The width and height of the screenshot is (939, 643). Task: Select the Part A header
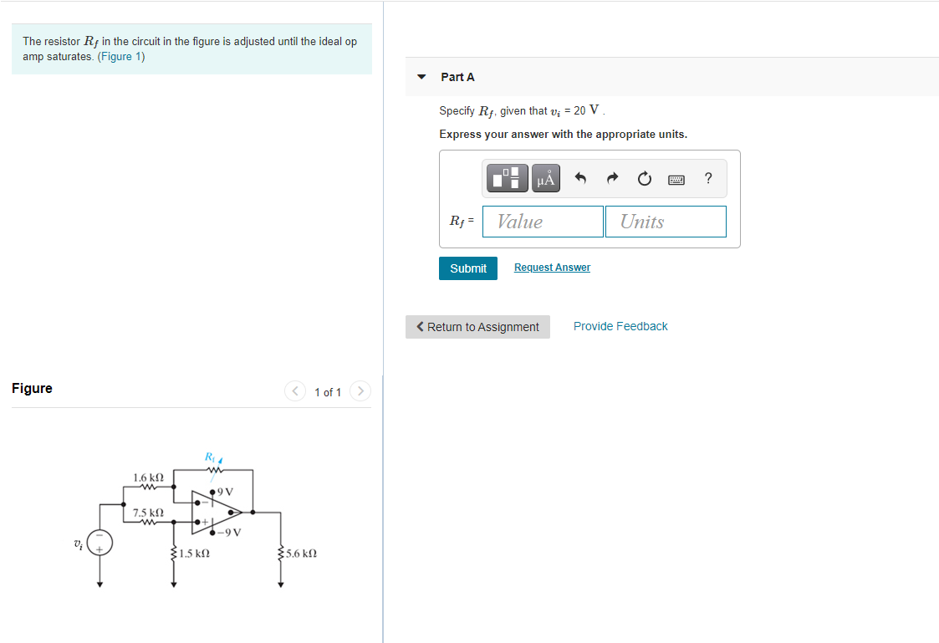458,76
